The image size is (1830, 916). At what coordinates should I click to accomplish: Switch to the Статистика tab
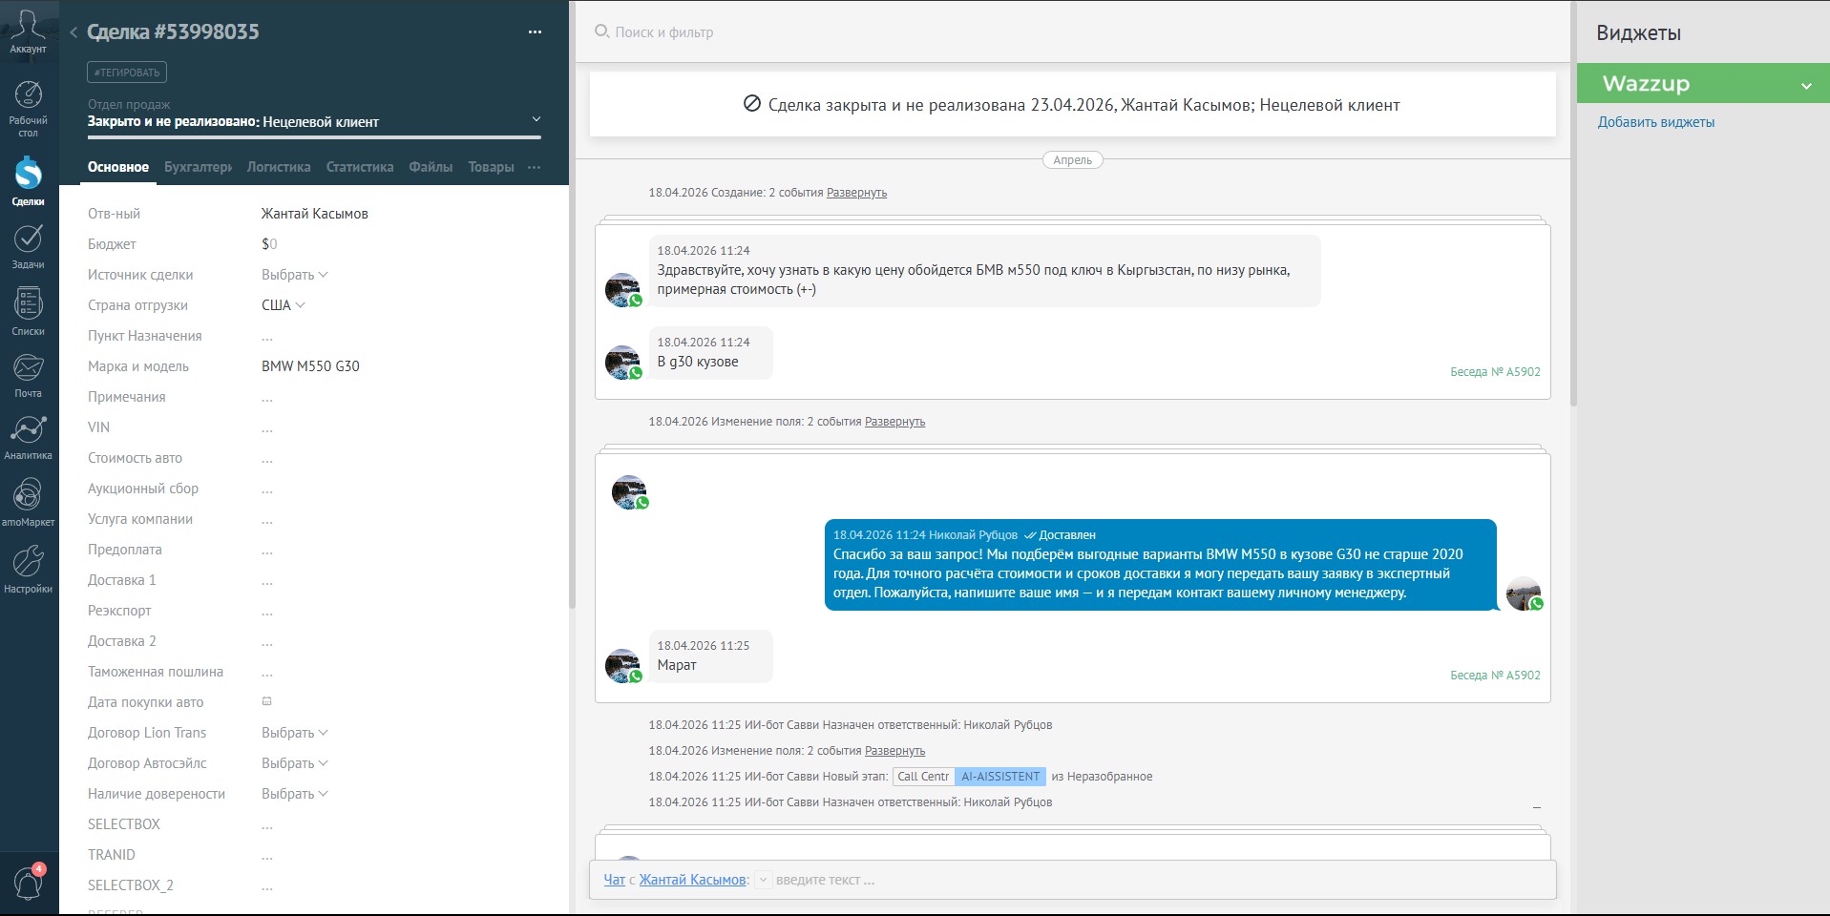click(x=360, y=167)
